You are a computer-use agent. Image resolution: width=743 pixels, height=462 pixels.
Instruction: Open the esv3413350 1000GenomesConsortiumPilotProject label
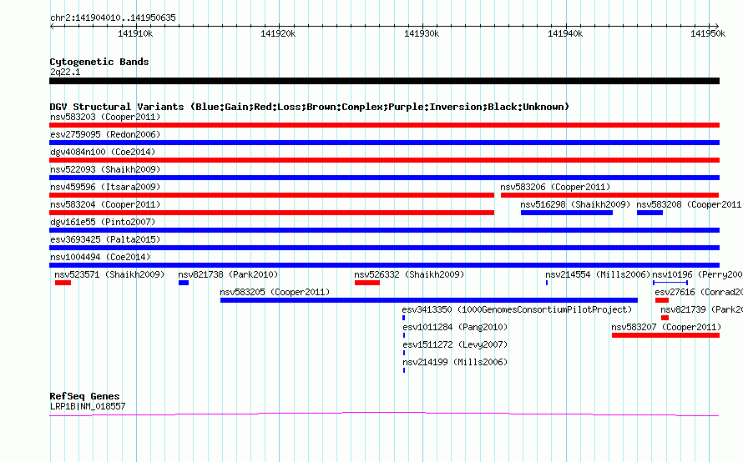click(517, 309)
